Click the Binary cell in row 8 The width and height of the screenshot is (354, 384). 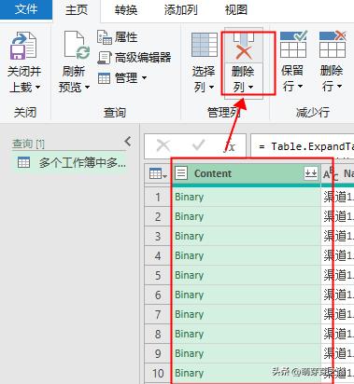click(x=246, y=334)
